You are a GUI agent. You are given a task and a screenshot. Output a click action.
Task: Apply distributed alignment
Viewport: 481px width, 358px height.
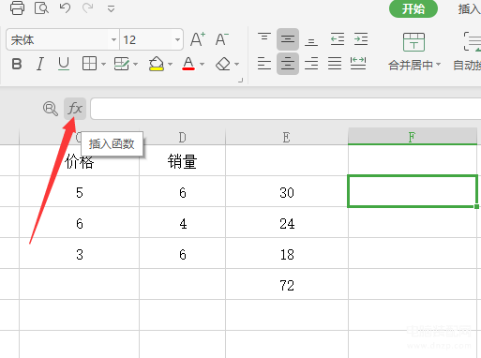[358, 64]
